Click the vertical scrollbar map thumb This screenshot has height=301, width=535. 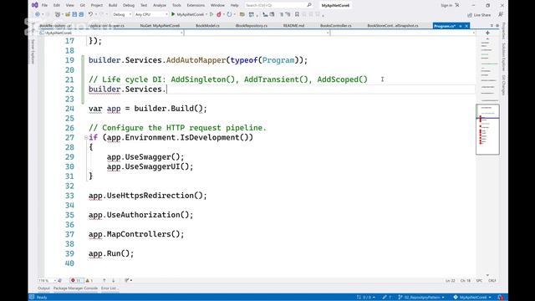click(487, 130)
